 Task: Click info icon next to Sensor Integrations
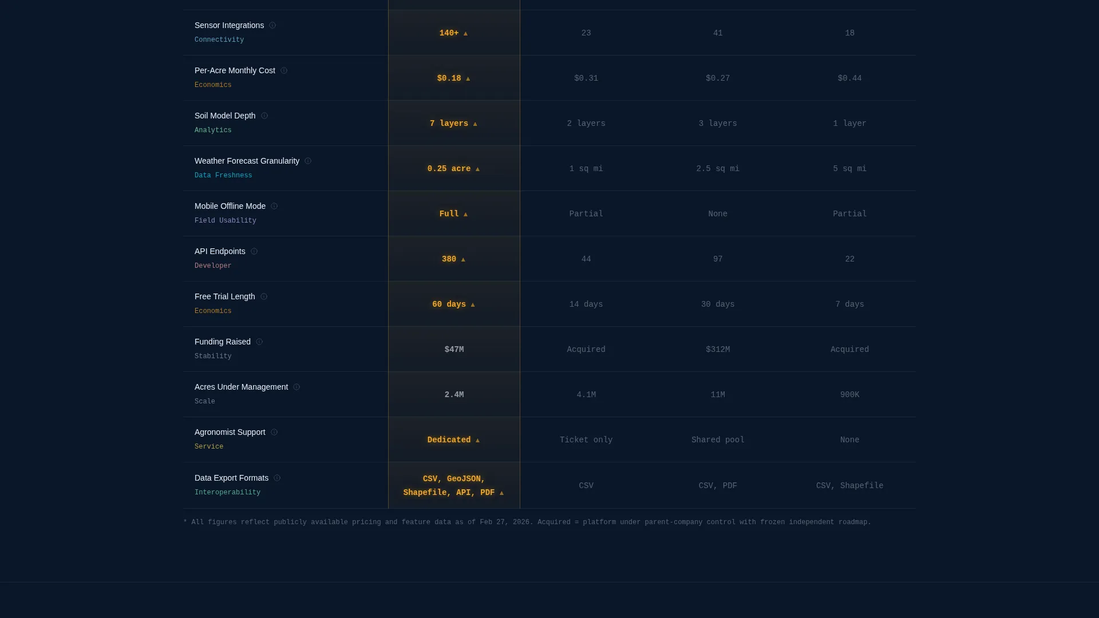(x=272, y=25)
